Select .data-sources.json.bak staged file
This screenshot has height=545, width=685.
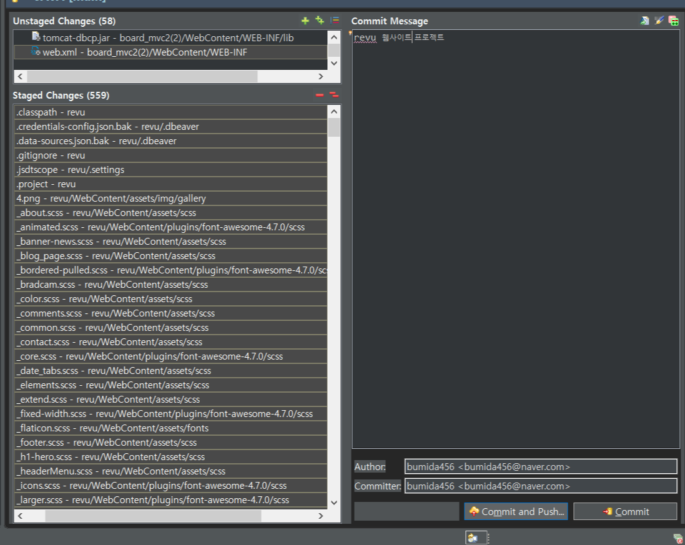(x=171, y=141)
